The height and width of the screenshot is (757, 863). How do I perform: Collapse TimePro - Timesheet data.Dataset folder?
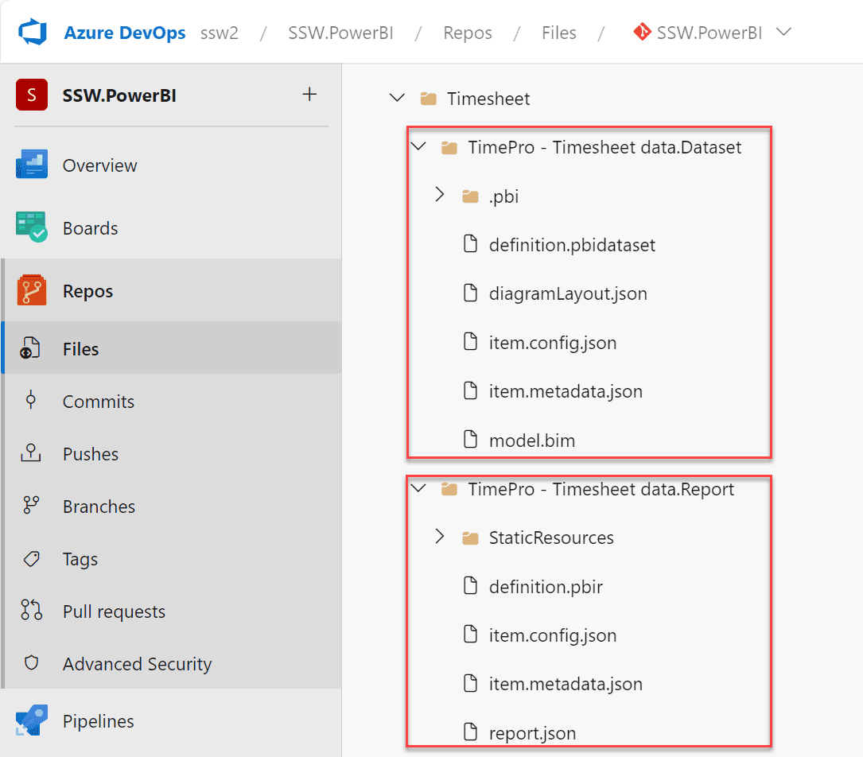[x=418, y=147]
